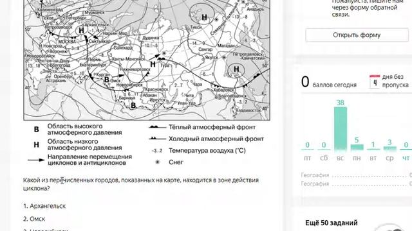Click the В high pressure legend letter
The width and height of the screenshot is (412, 231).
point(37,130)
